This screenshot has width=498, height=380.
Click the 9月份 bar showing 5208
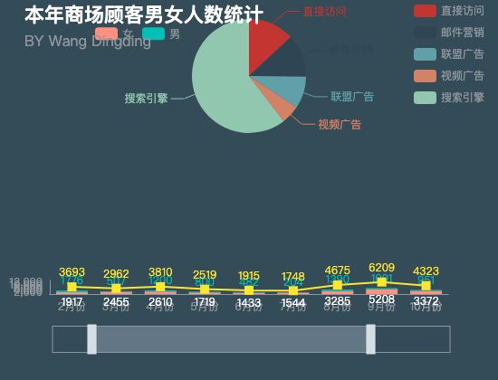(x=382, y=291)
